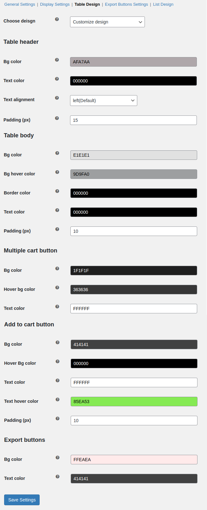Open the Display Settings tab
This screenshot has height=510, width=207.
55,4
